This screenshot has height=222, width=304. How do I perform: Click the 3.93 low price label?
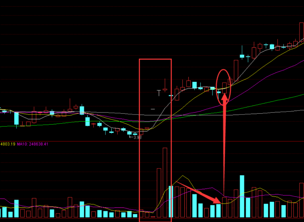137,137
